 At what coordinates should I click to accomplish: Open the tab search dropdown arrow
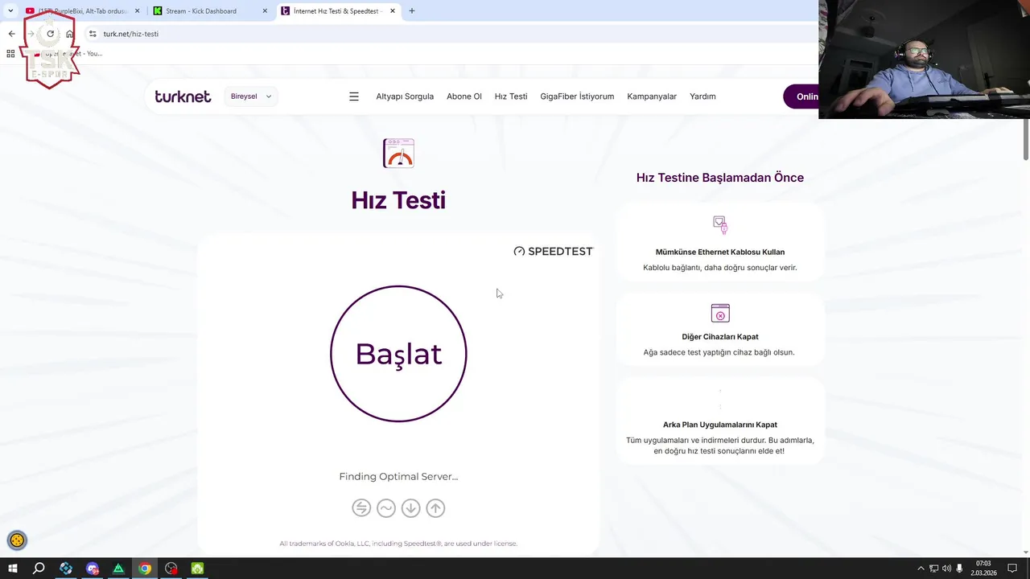(x=10, y=11)
